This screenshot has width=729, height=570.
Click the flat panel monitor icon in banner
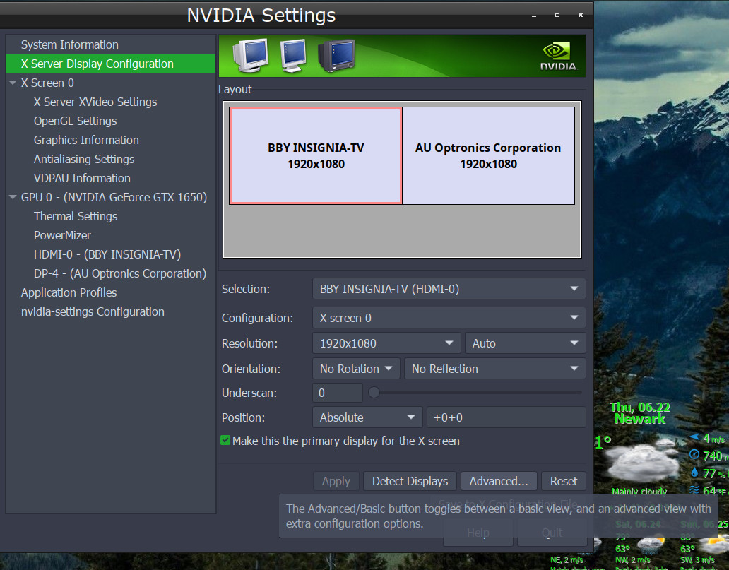click(x=293, y=56)
